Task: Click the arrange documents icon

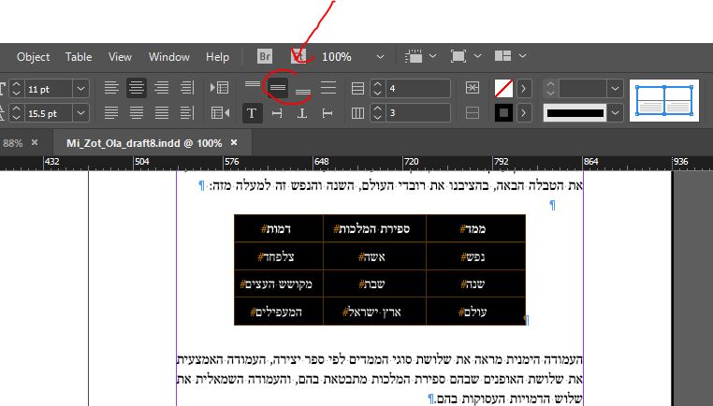Action: point(502,56)
